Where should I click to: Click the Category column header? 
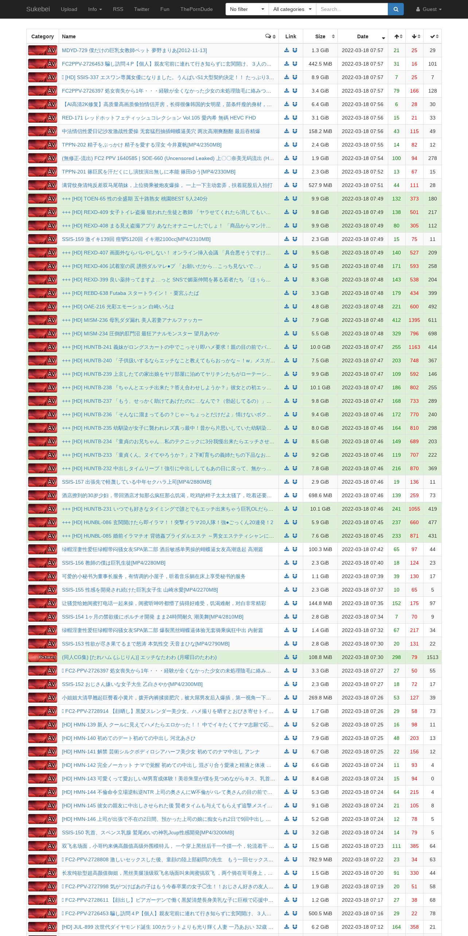pyautogui.click(x=43, y=36)
